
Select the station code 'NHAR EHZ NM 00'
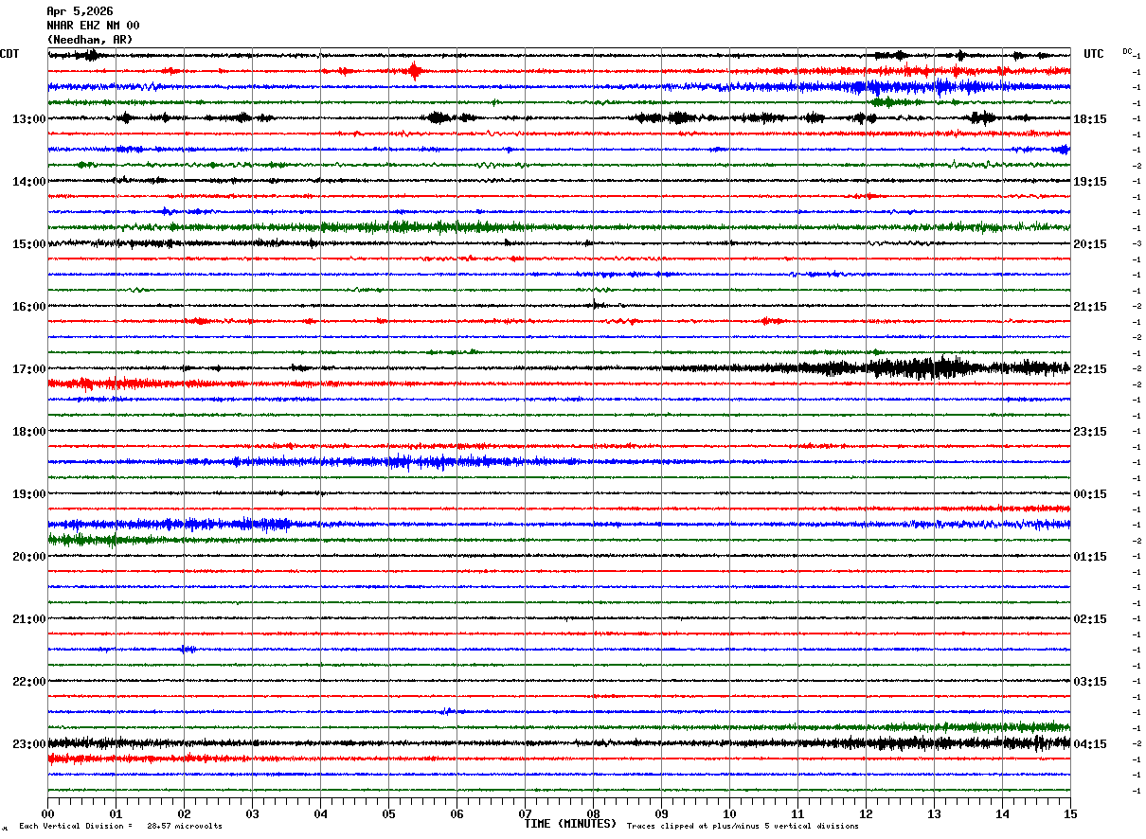point(93,26)
